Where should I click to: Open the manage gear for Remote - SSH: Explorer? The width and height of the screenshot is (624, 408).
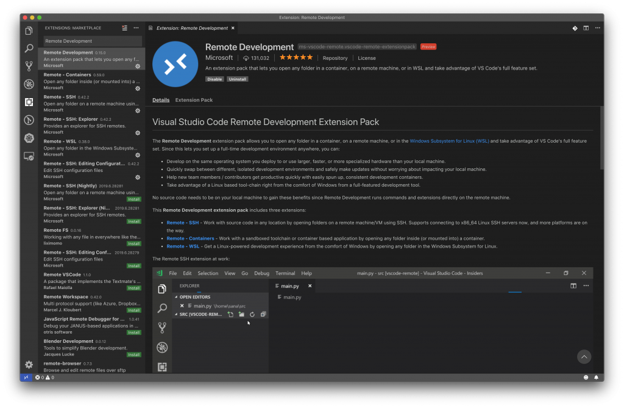[138, 133]
